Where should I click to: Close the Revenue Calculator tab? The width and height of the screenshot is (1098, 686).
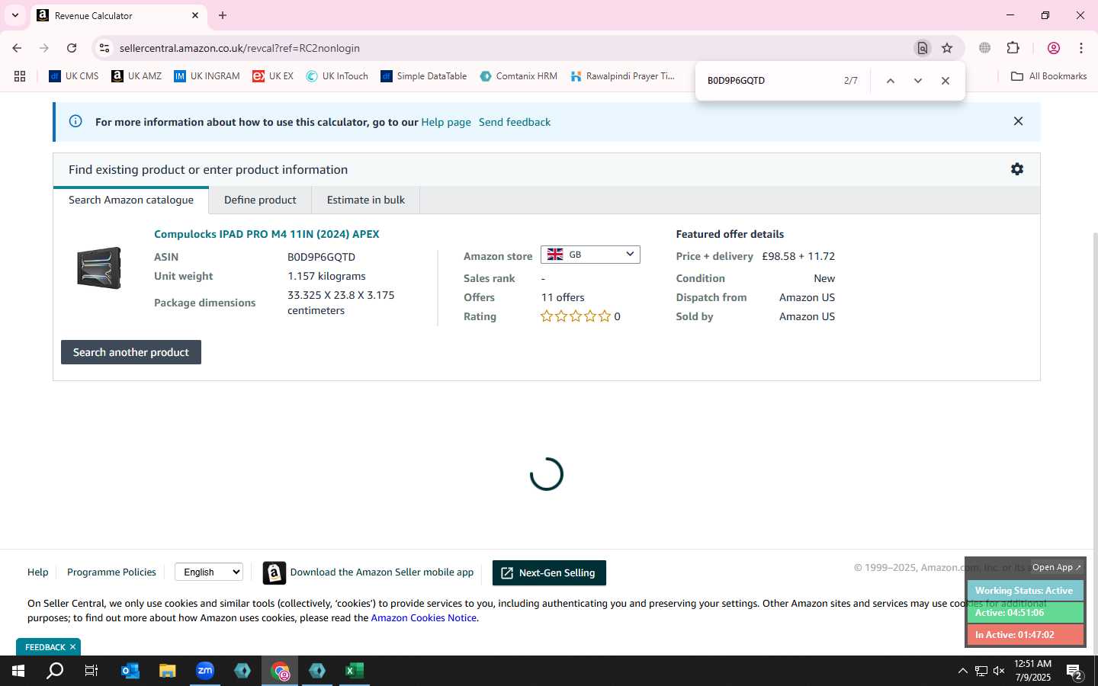pyautogui.click(x=195, y=15)
